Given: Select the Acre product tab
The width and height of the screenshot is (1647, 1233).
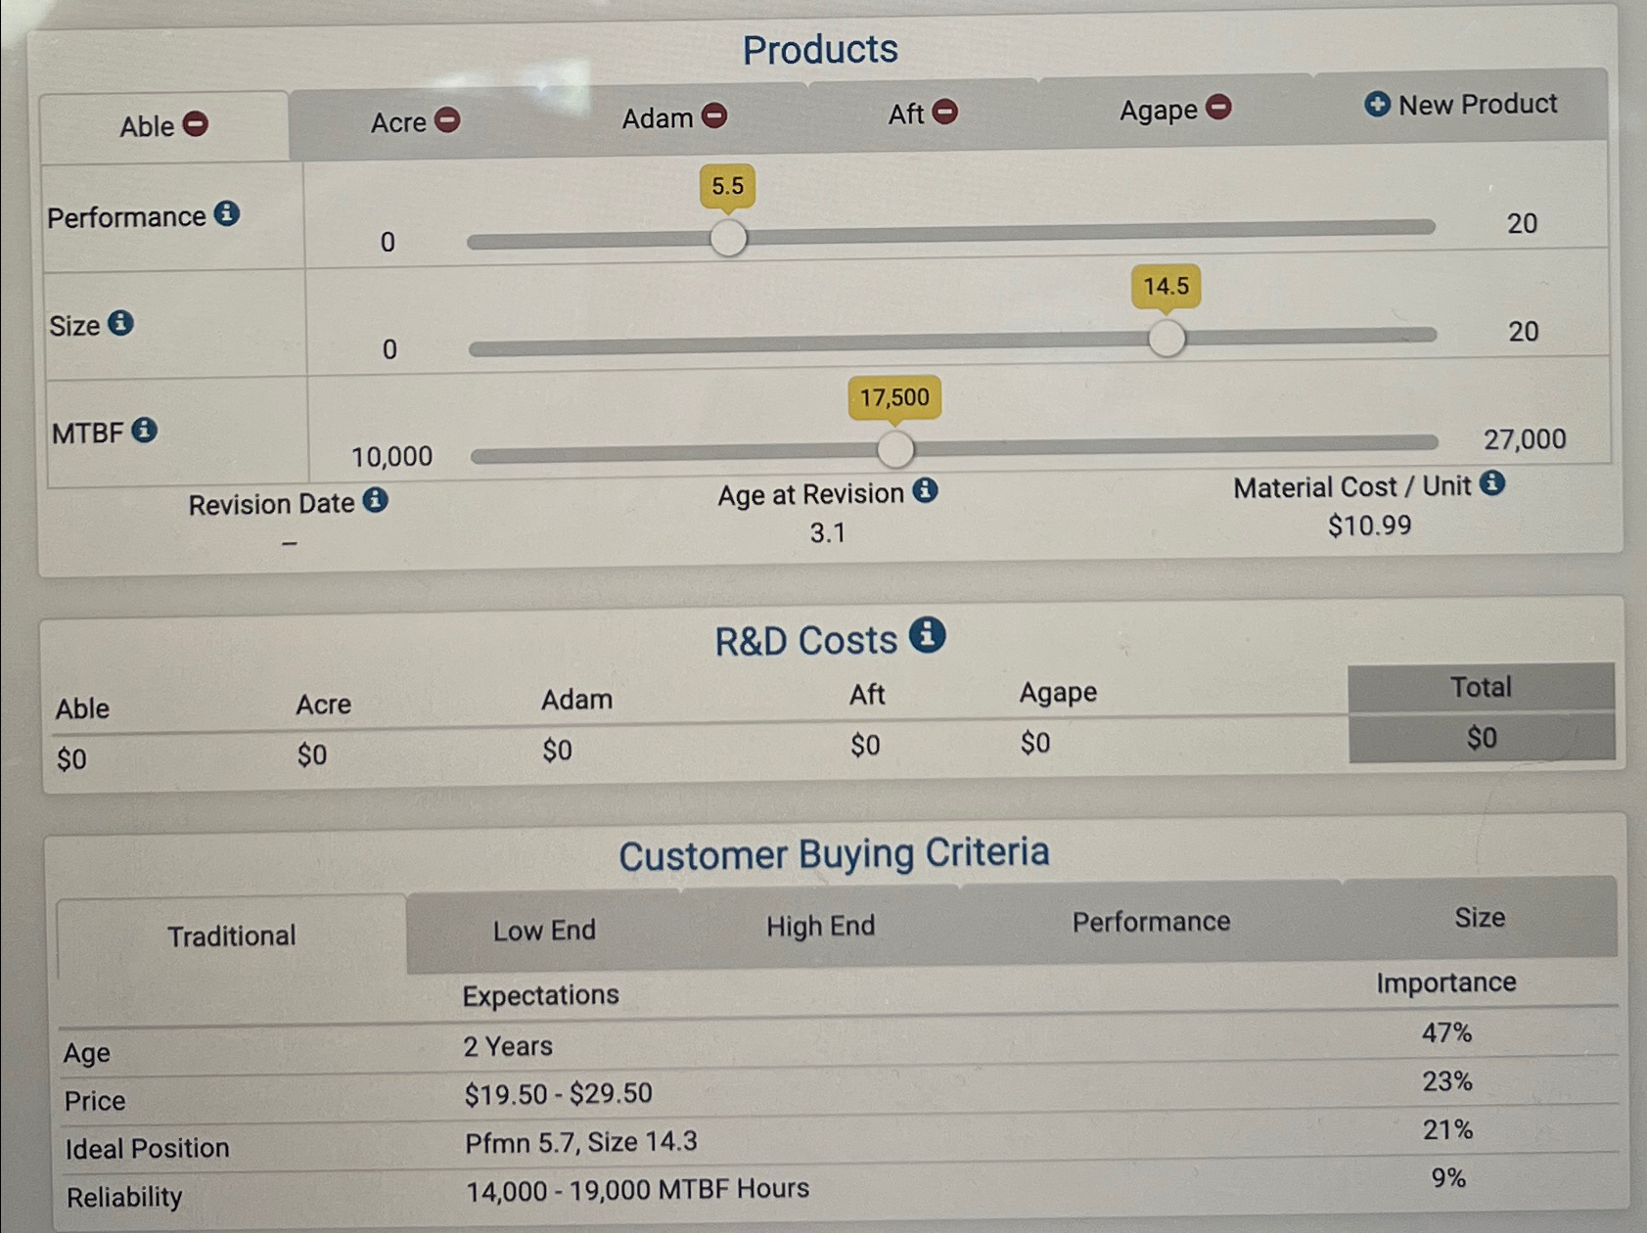Looking at the screenshot, I should pyautogui.click(x=401, y=121).
